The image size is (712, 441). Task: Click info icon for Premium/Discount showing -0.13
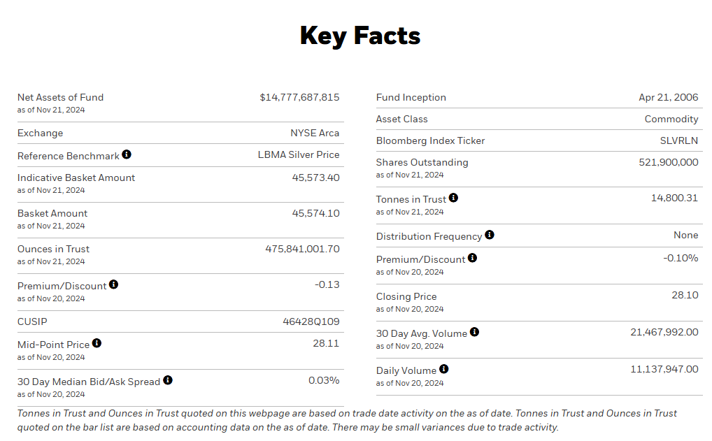pos(114,284)
